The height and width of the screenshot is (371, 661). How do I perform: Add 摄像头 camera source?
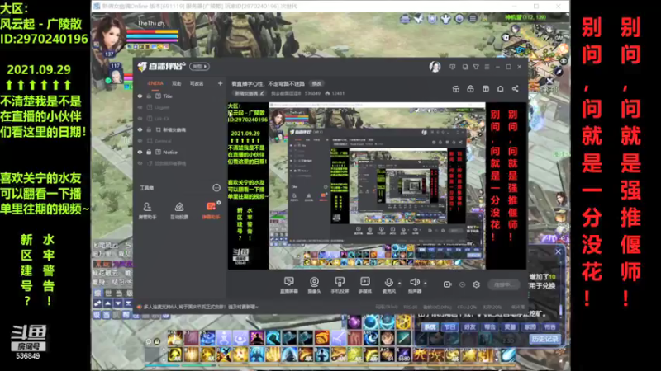[x=314, y=284]
